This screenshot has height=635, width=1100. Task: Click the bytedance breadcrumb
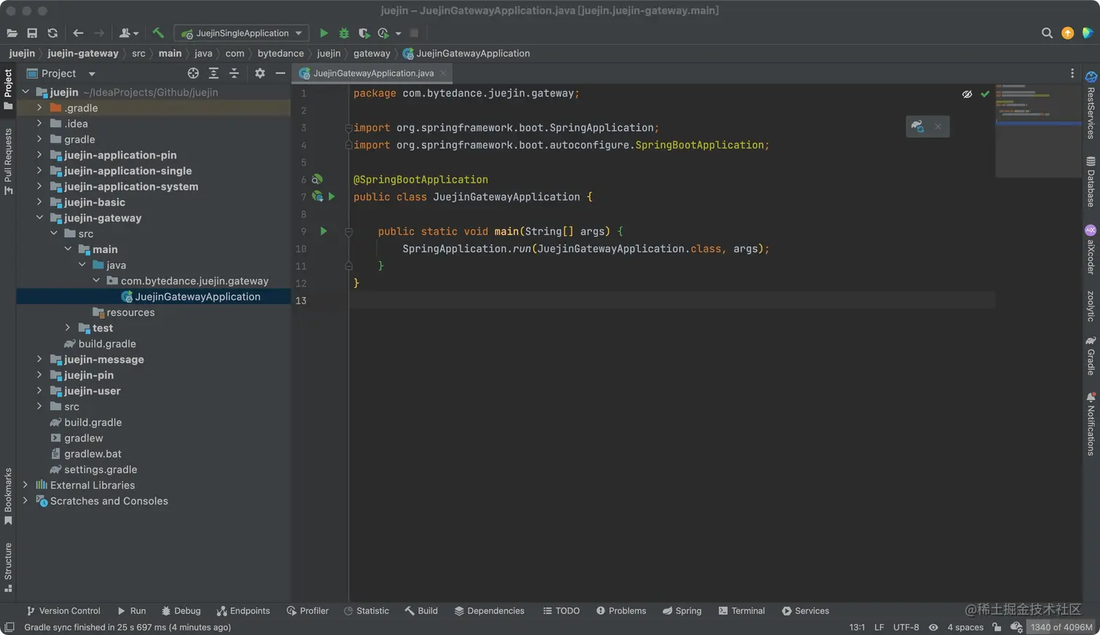coord(281,53)
